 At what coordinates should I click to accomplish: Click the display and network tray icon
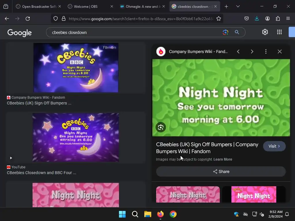(254, 214)
